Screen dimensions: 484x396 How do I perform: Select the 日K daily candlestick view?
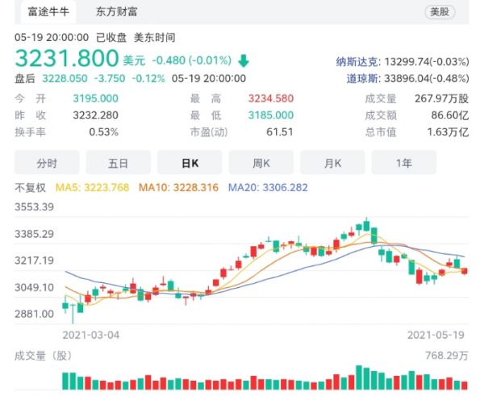190,163
